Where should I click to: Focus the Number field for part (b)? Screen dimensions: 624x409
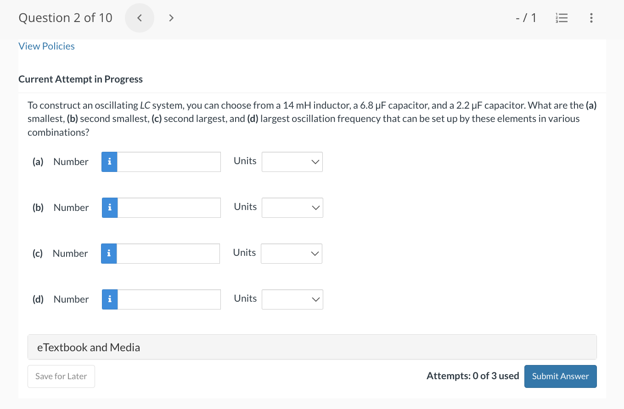pyautogui.click(x=169, y=208)
